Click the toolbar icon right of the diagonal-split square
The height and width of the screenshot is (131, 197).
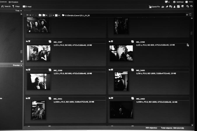[182, 6]
